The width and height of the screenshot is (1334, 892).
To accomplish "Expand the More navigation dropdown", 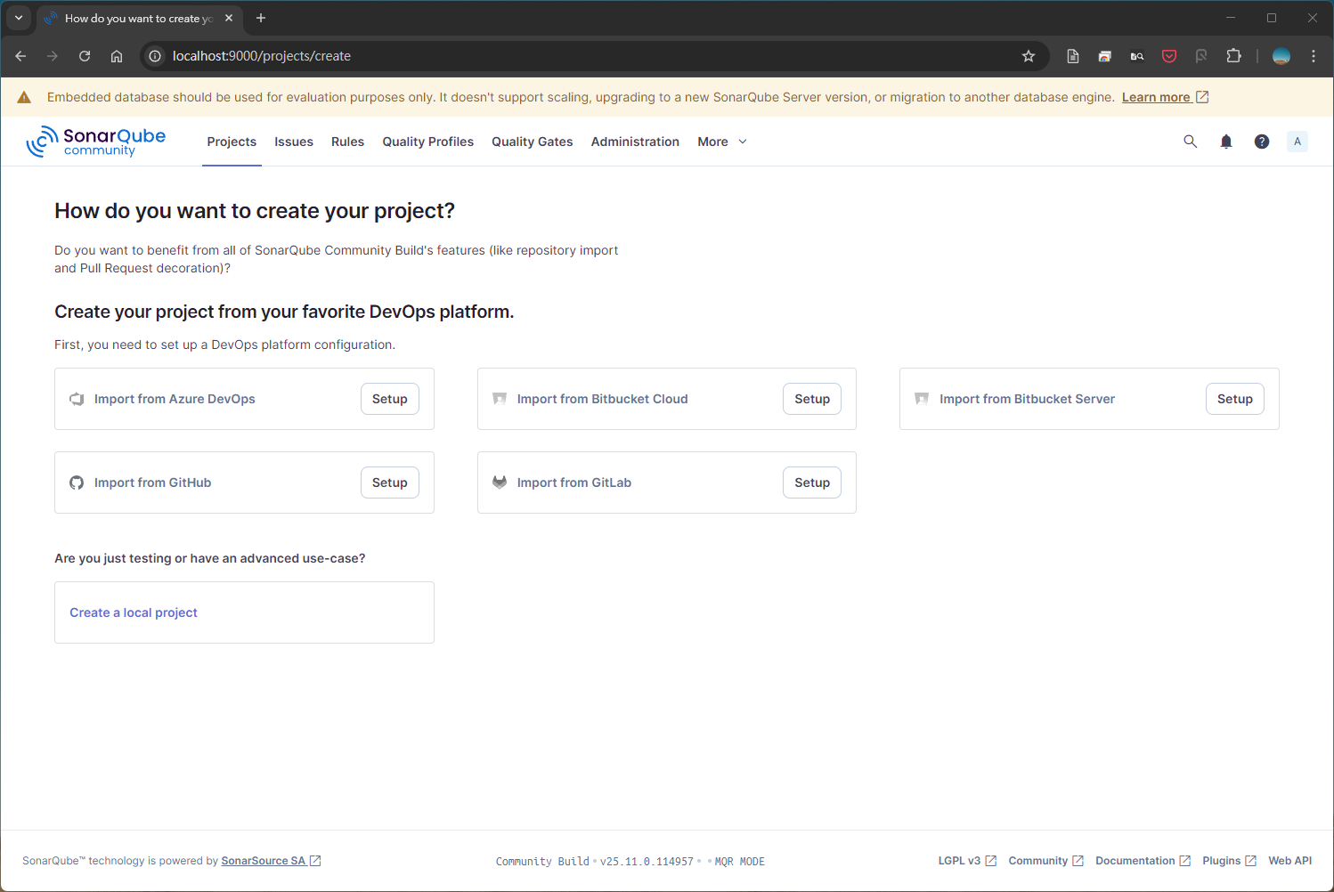I will point(722,142).
